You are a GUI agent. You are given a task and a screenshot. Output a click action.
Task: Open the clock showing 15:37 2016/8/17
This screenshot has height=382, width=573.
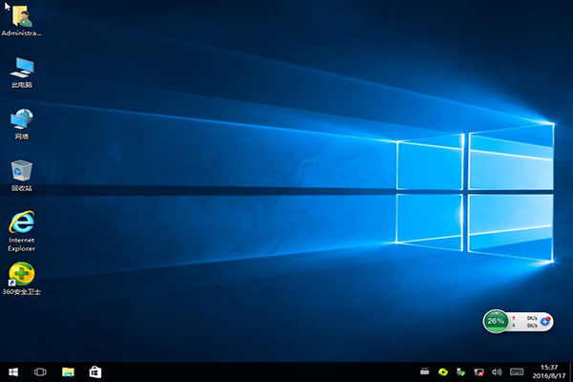[x=548, y=371]
